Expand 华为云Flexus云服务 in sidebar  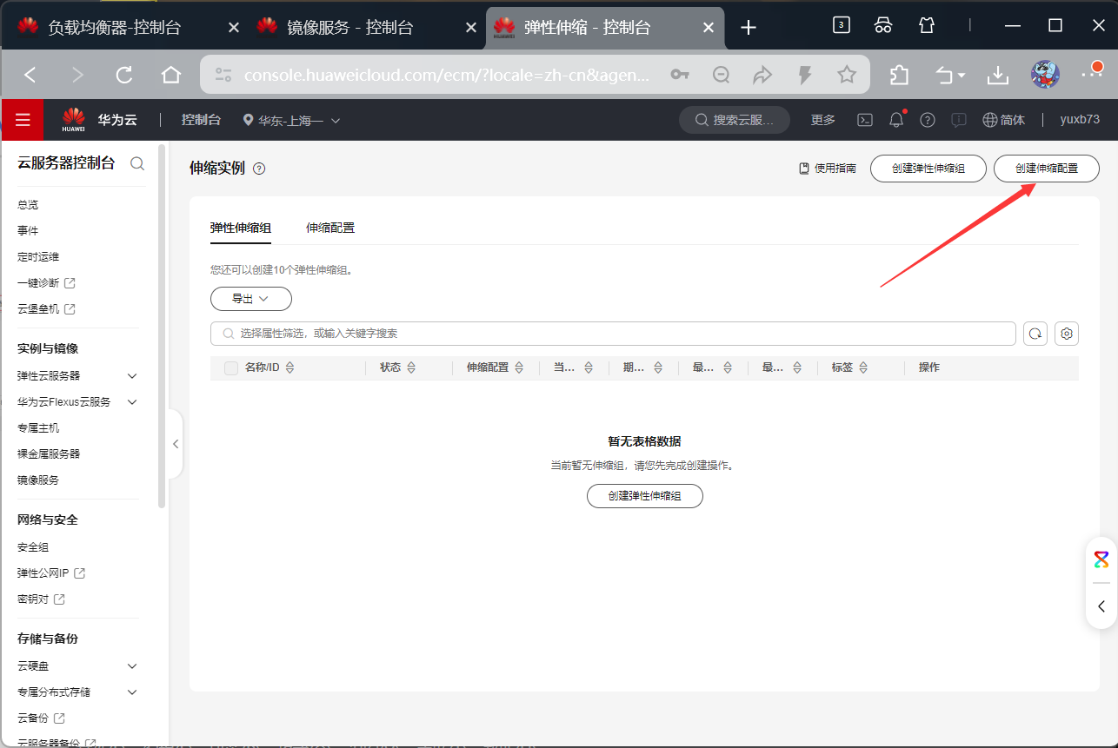(x=132, y=402)
